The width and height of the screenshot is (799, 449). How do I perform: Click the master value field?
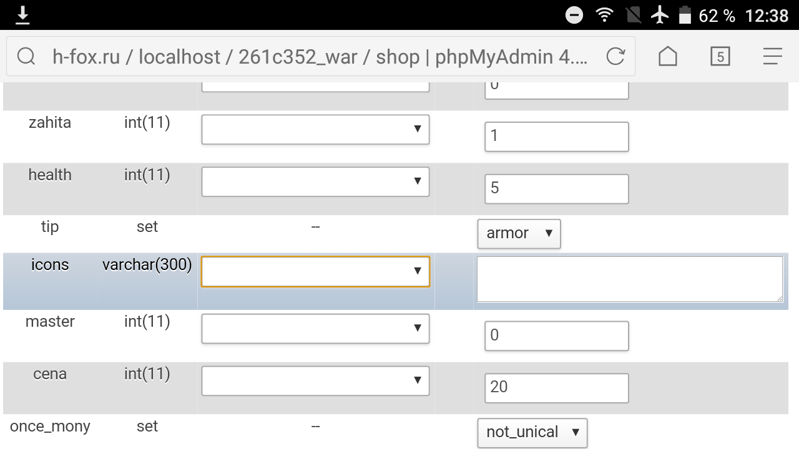[x=556, y=336]
